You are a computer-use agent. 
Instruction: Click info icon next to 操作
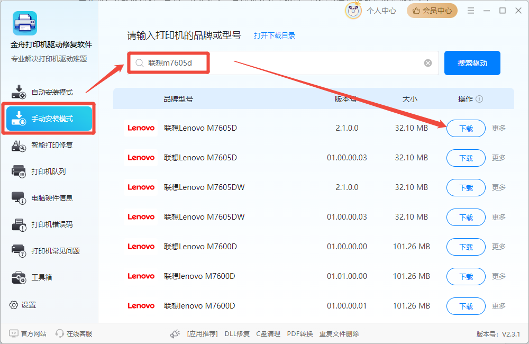tap(479, 99)
